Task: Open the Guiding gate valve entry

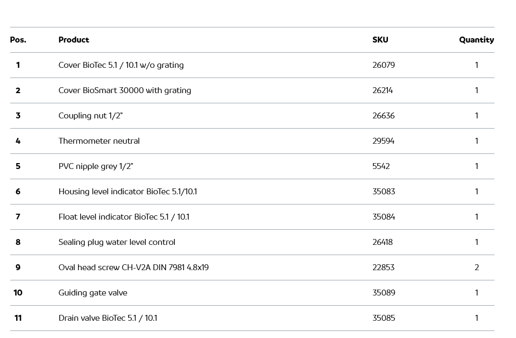Action: coord(93,293)
